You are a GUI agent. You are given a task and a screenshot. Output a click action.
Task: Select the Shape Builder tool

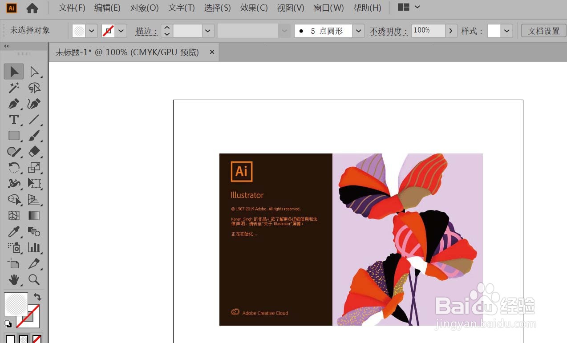(14, 199)
